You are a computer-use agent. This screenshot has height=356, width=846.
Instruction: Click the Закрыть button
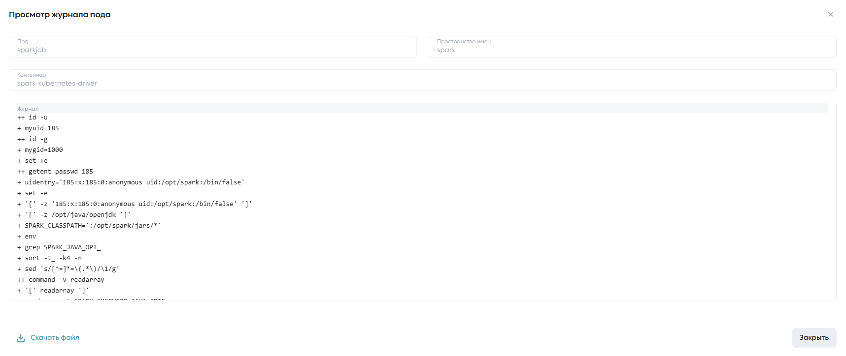pyautogui.click(x=814, y=338)
